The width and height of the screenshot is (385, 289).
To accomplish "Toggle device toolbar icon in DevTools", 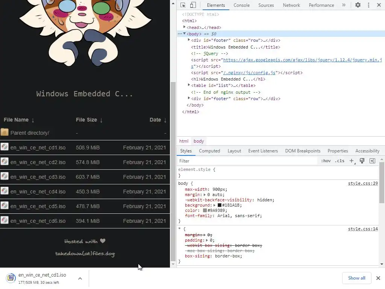I will pos(193,5).
